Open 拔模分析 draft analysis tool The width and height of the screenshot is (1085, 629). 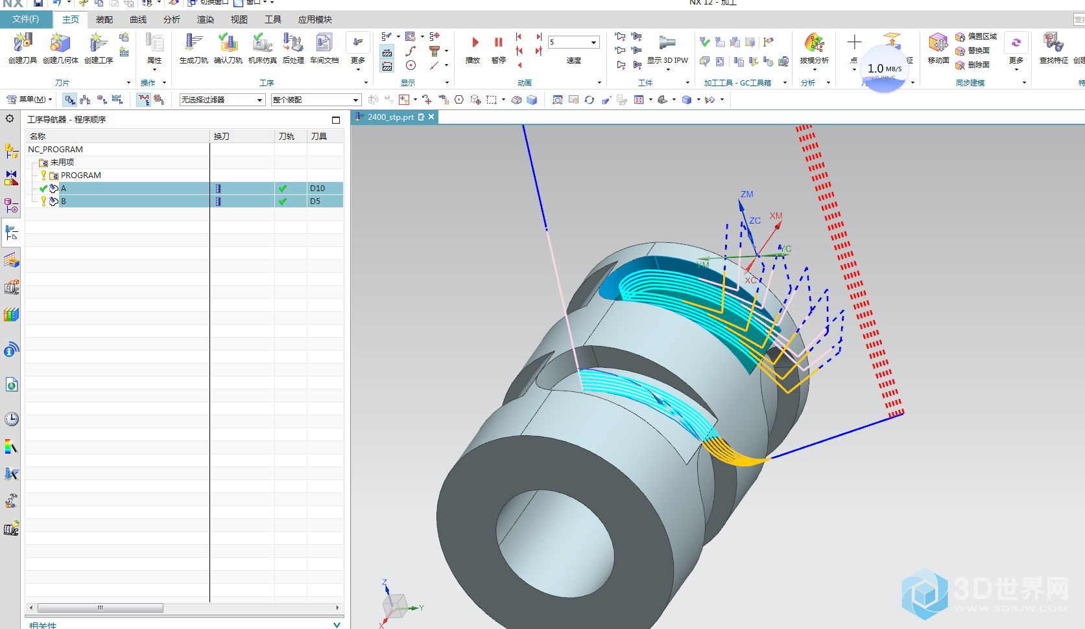tap(814, 44)
